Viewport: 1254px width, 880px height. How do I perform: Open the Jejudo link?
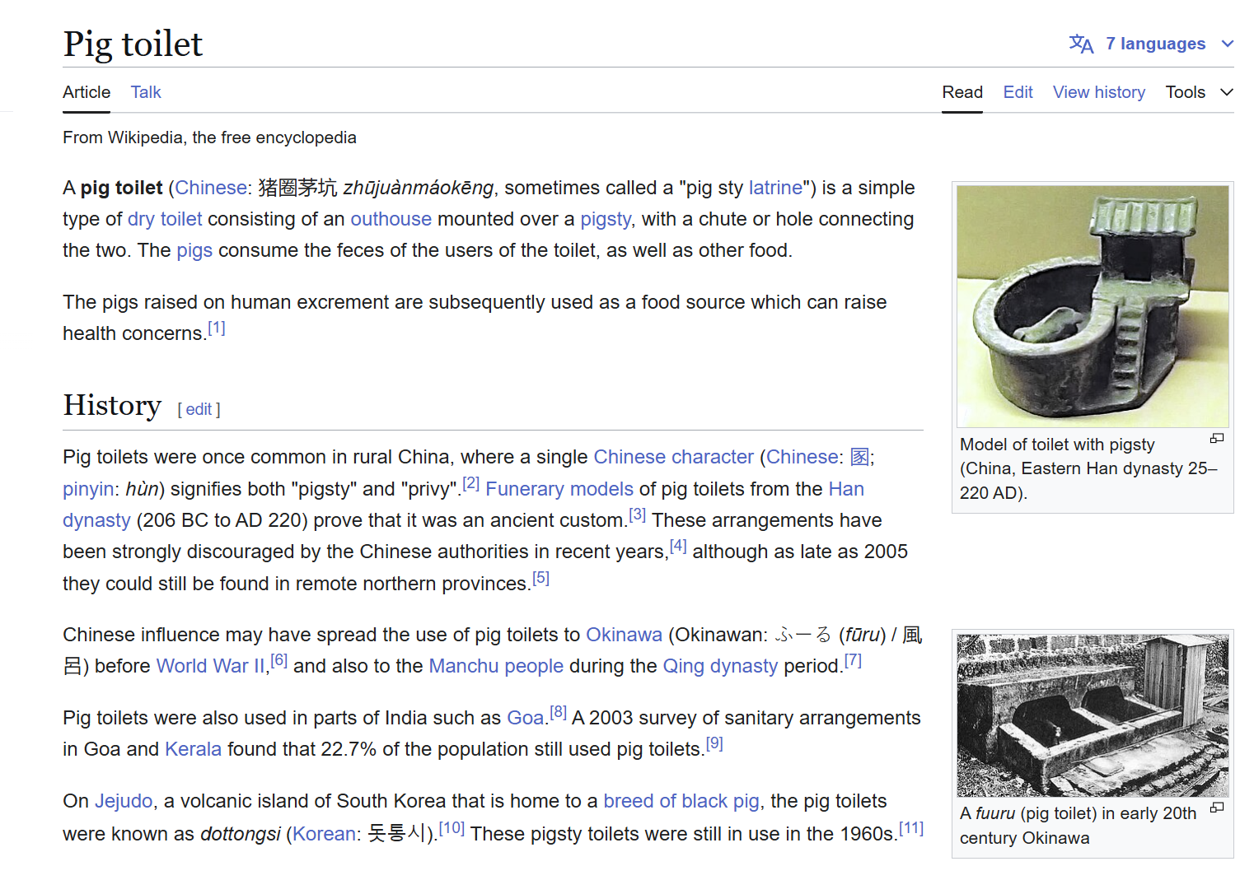124,801
